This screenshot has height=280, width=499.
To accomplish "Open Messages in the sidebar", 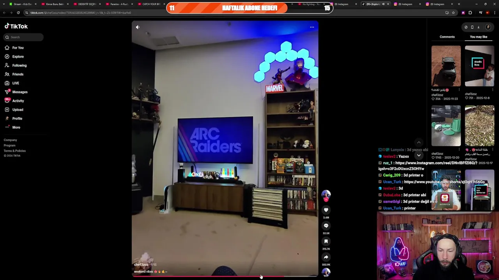I will [x=20, y=92].
